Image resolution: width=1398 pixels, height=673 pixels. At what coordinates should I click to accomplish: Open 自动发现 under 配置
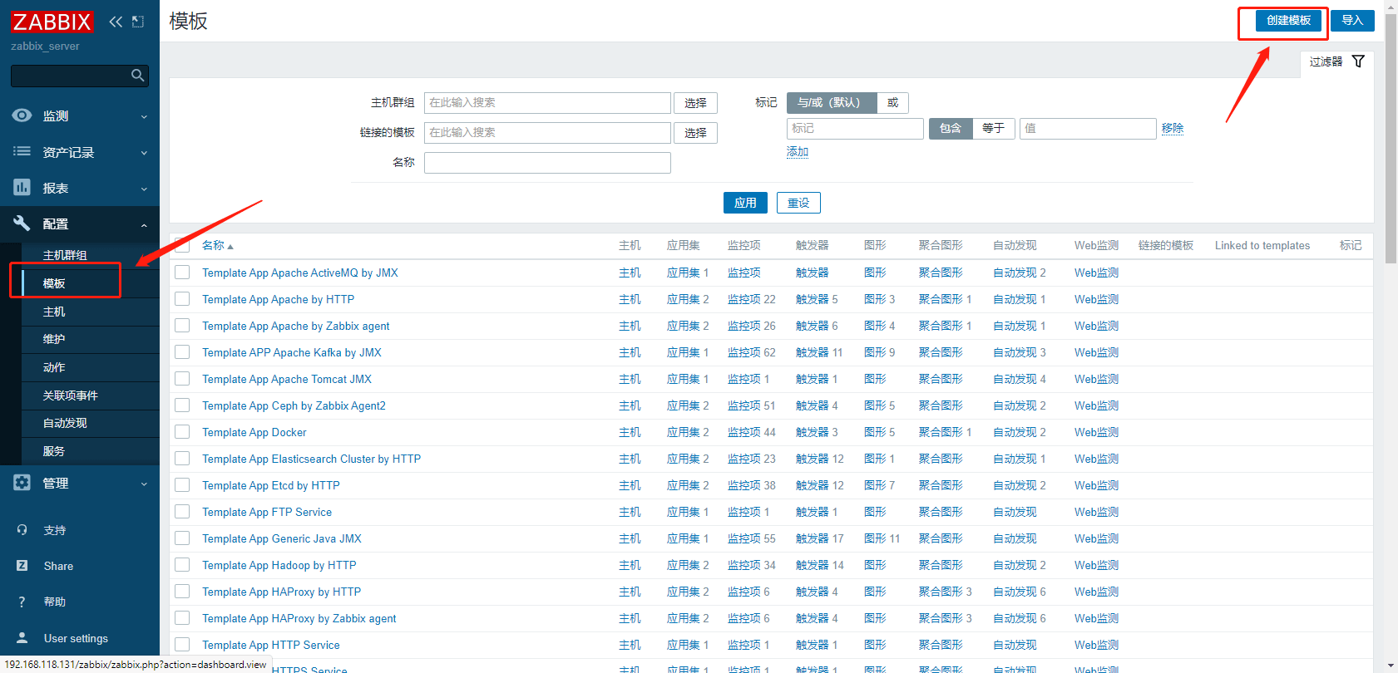pyautogui.click(x=65, y=423)
